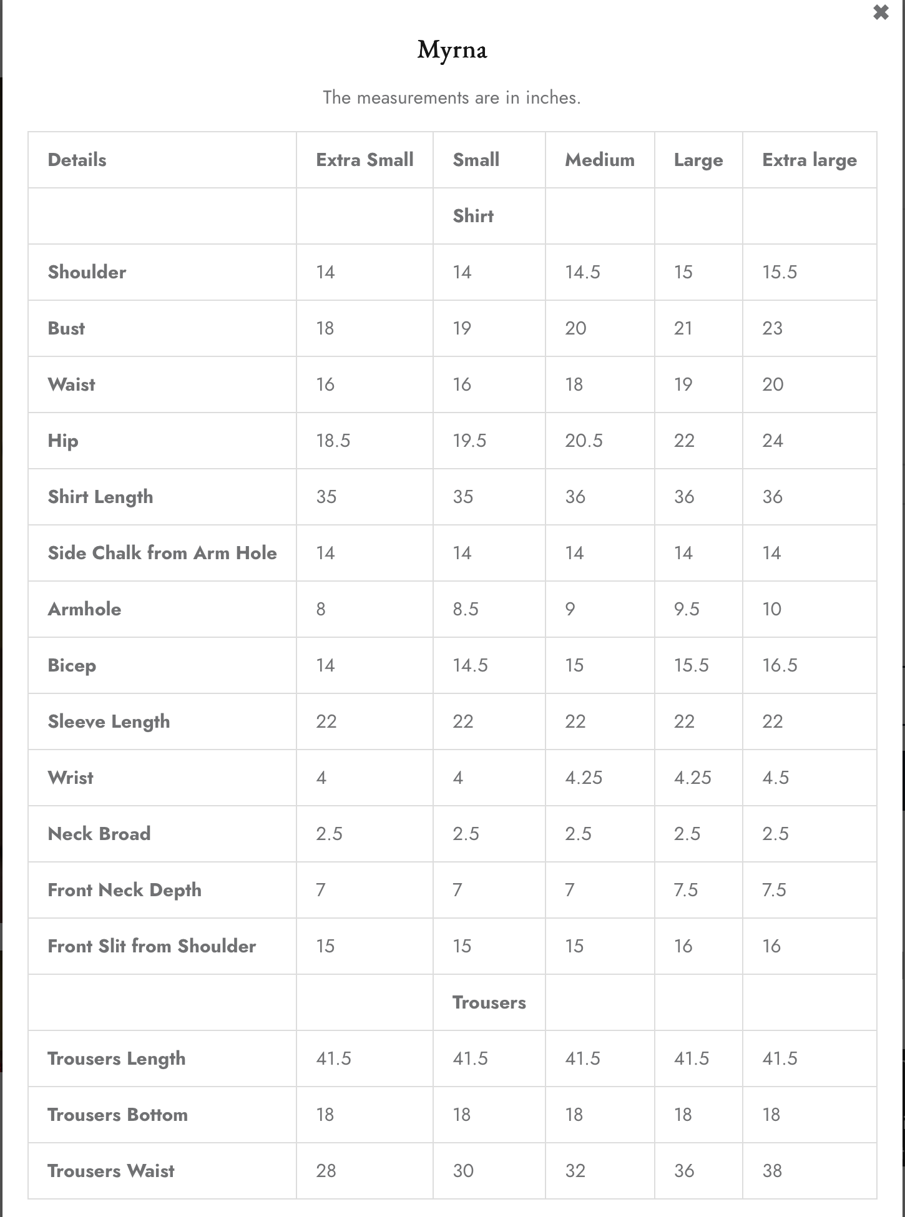Click the Extra large Bicep value 16.5
This screenshot has height=1217, width=905.
pyautogui.click(x=780, y=665)
